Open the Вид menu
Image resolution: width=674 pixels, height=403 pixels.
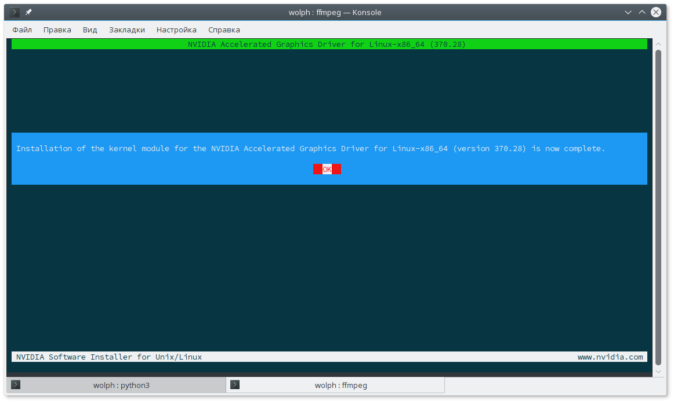[x=90, y=30]
